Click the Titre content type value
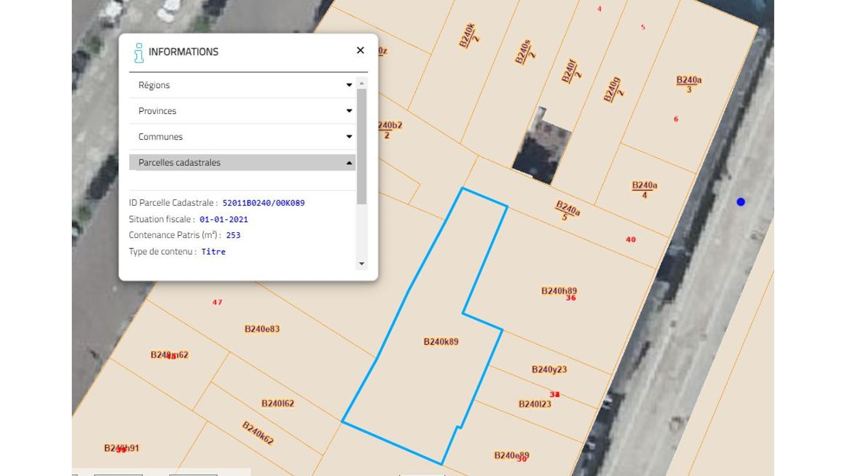This screenshot has width=846, height=476. tap(213, 252)
